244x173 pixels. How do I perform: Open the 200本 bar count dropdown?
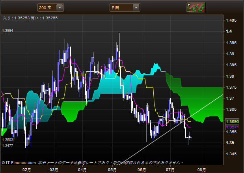pos(50,7)
